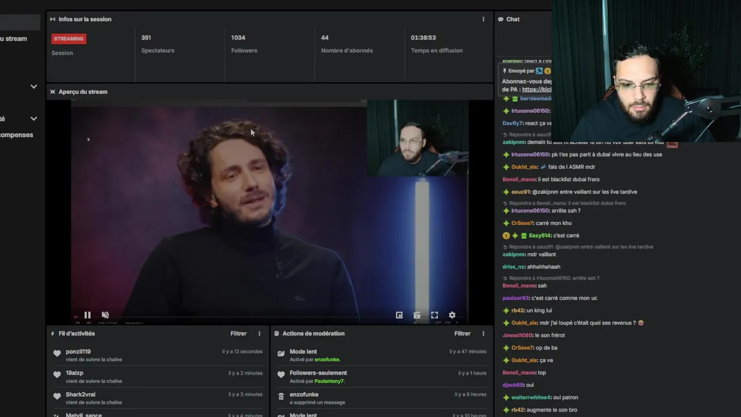Image resolution: width=741 pixels, height=417 pixels.
Task: Click the heart icon beside 19alzp
Action: click(57, 375)
